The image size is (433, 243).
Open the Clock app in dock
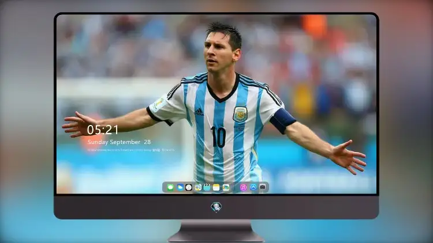coord(189,187)
